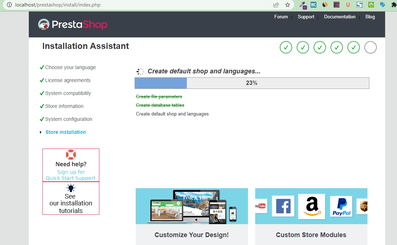
Task: Click the lightbulb tutorials icon
Action: point(71,188)
